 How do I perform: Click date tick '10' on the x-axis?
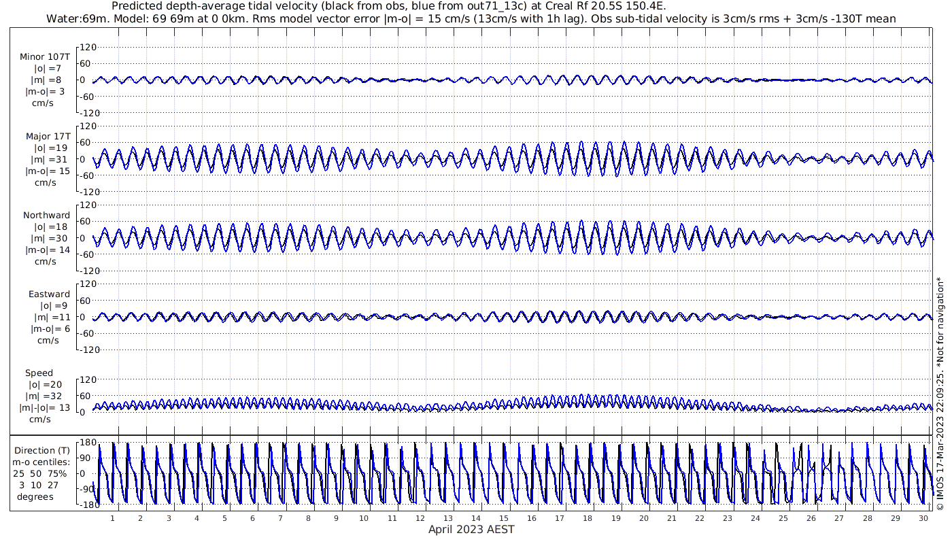coord(364,518)
